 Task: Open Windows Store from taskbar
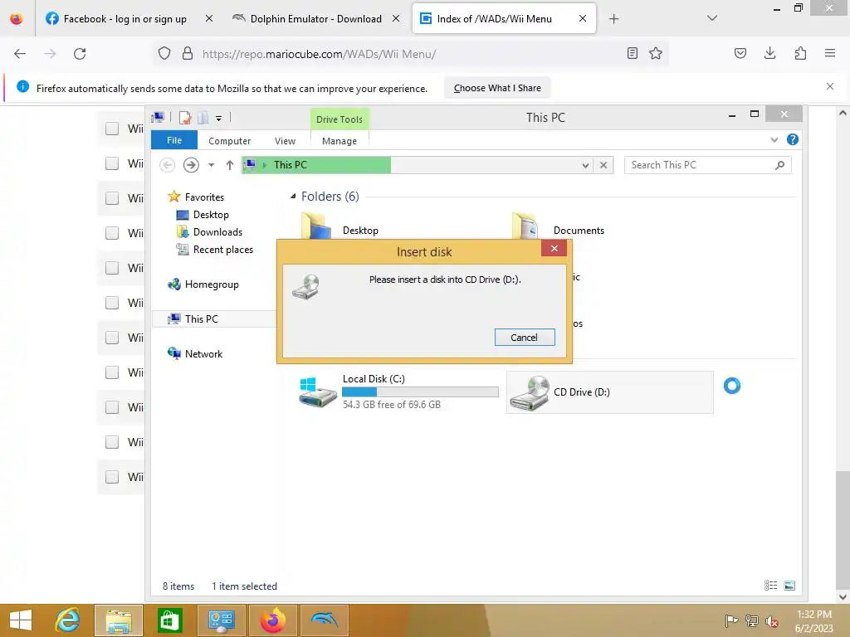pos(169,620)
